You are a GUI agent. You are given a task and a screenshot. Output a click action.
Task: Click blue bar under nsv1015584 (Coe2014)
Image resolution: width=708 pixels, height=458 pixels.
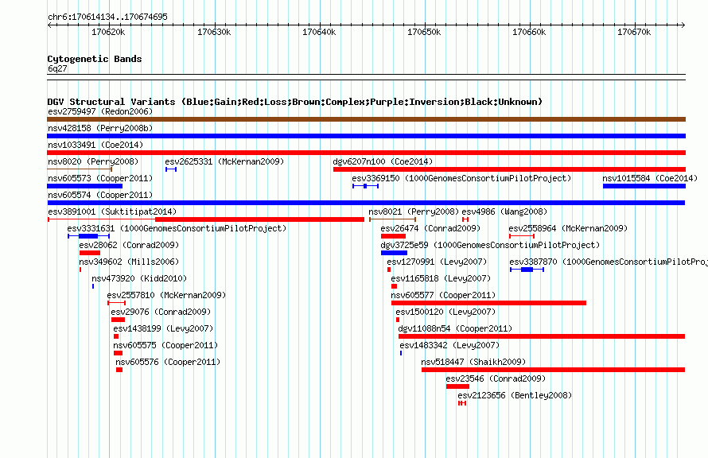tap(644, 186)
